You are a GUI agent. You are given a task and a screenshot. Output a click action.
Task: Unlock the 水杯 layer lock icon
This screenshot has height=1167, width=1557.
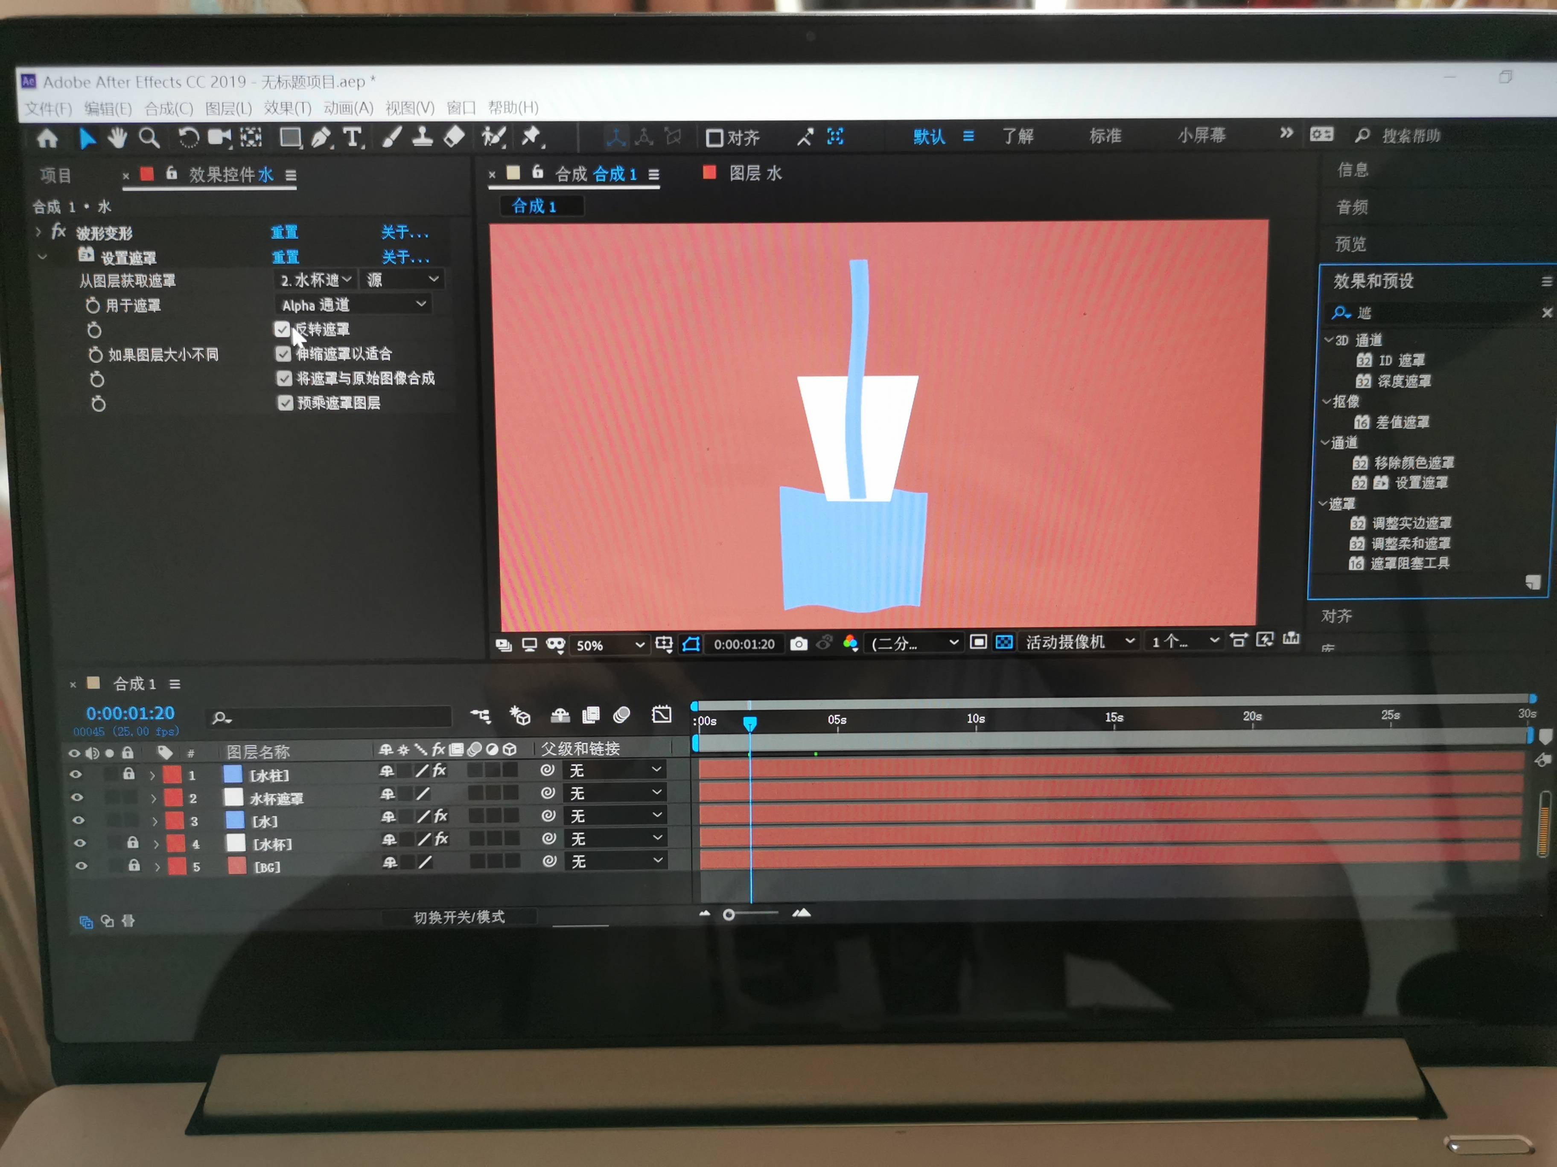(x=132, y=842)
